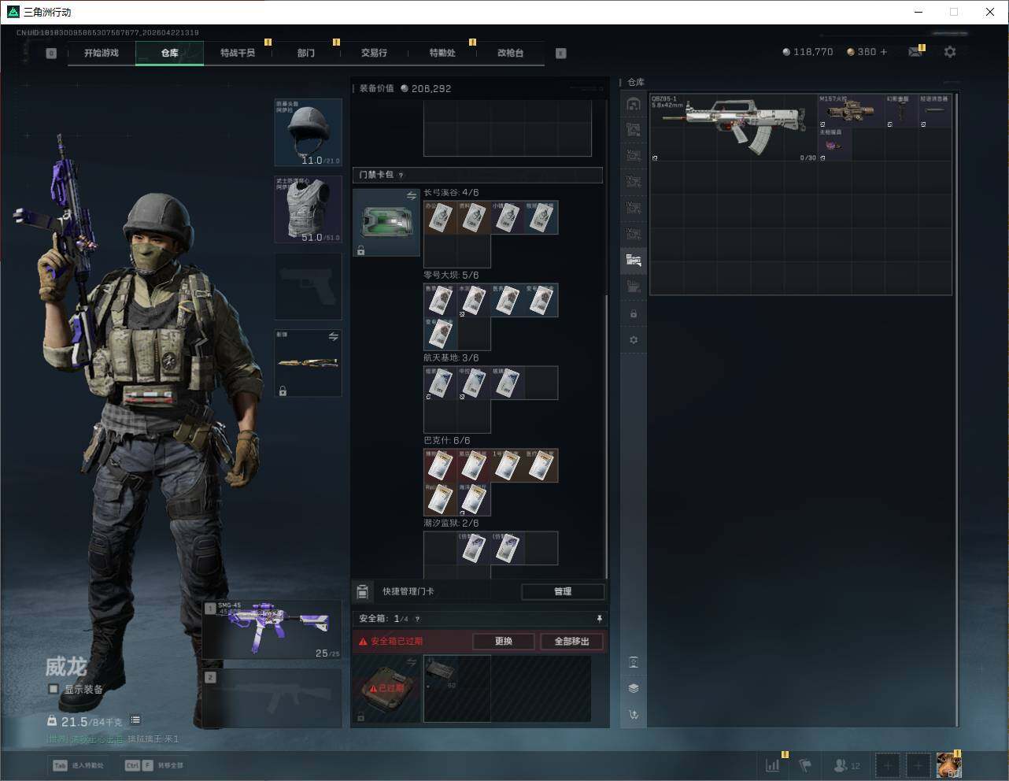Go to the 部门 tab

[x=306, y=53]
